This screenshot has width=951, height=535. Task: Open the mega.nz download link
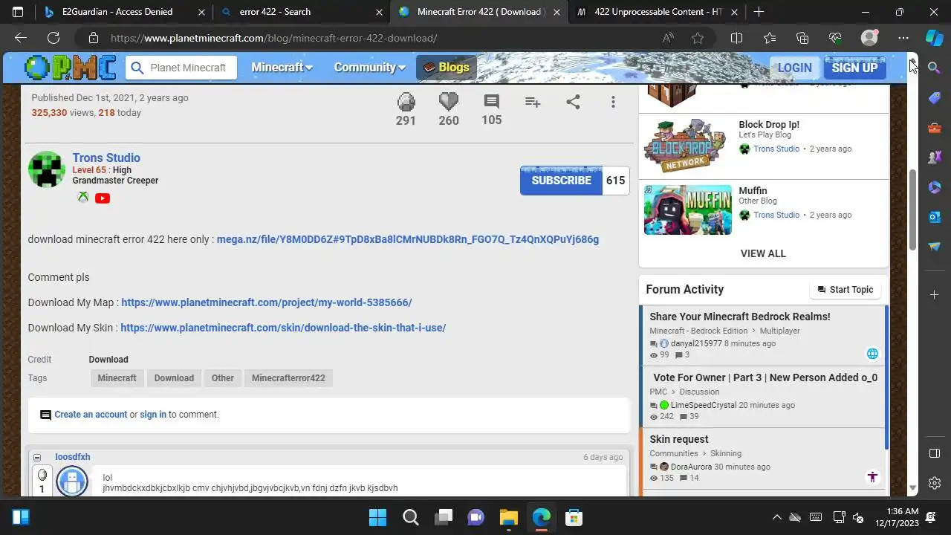[408, 239]
